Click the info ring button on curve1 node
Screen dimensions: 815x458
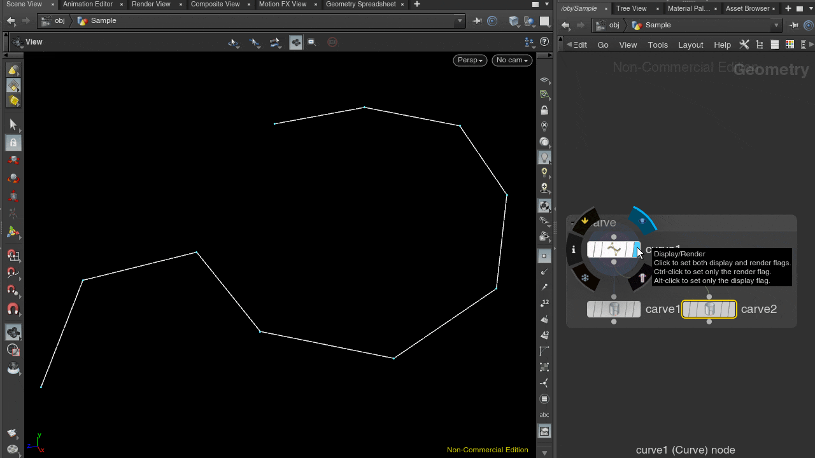(x=574, y=250)
